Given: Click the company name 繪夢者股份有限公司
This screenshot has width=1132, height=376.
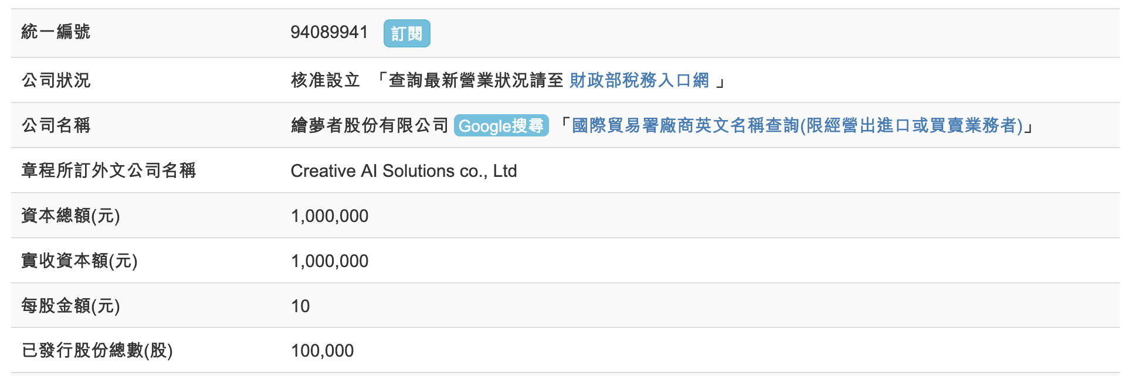Looking at the screenshot, I should tap(370, 125).
